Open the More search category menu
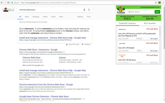This screenshot has width=165, height=103. [61, 16]
